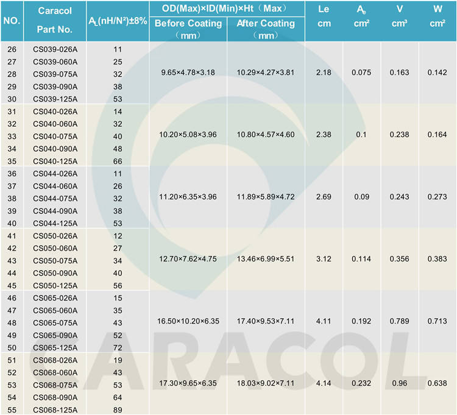Click dimension 9.65×4.78×3.18
Image resolution: width=457 pixels, height=415 pixels.
(x=188, y=73)
